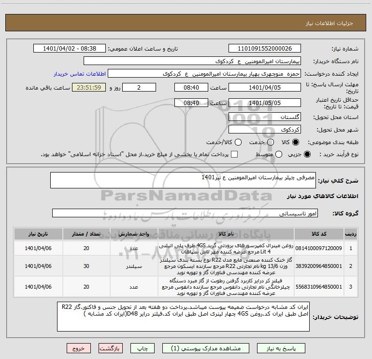Click product code 5568310964850001
The height and width of the screenshot is (359, 372).
click(319, 287)
